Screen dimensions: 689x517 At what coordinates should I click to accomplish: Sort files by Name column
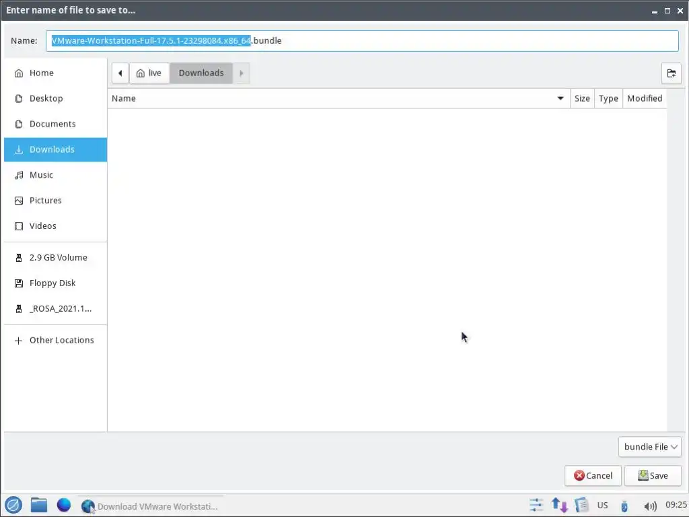(x=338, y=98)
